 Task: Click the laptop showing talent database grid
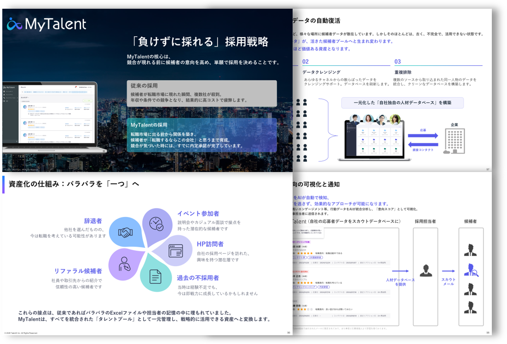[374, 138]
